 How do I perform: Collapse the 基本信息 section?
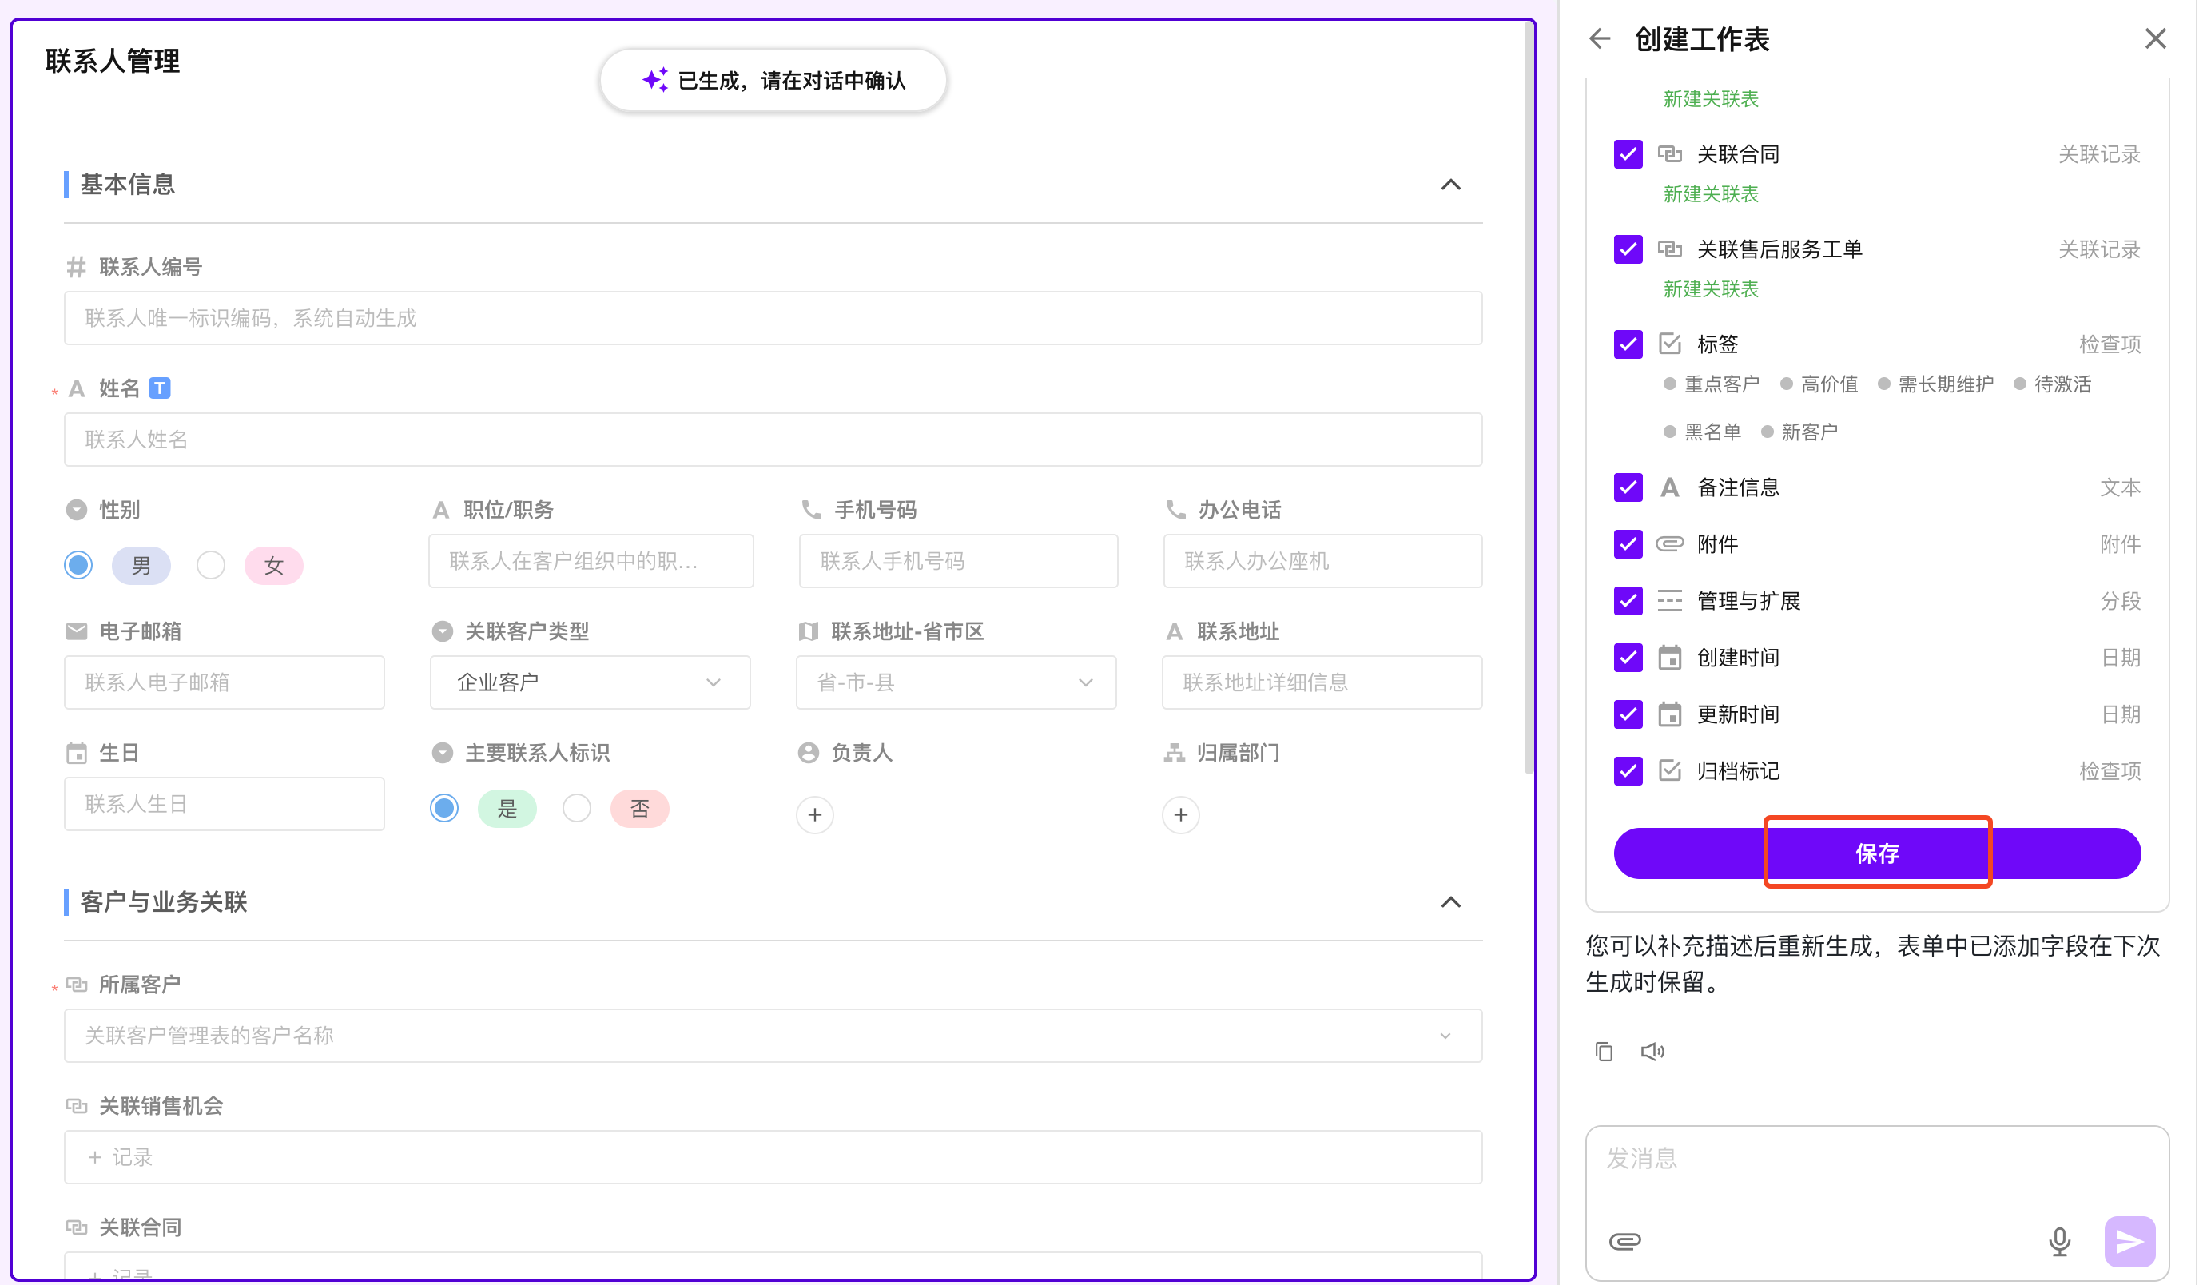pos(1450,185)
